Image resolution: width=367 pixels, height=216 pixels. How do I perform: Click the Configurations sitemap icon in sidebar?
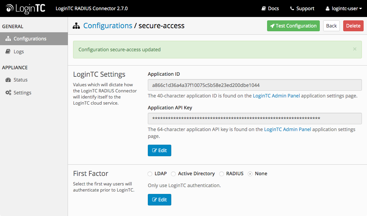point(8,39)
